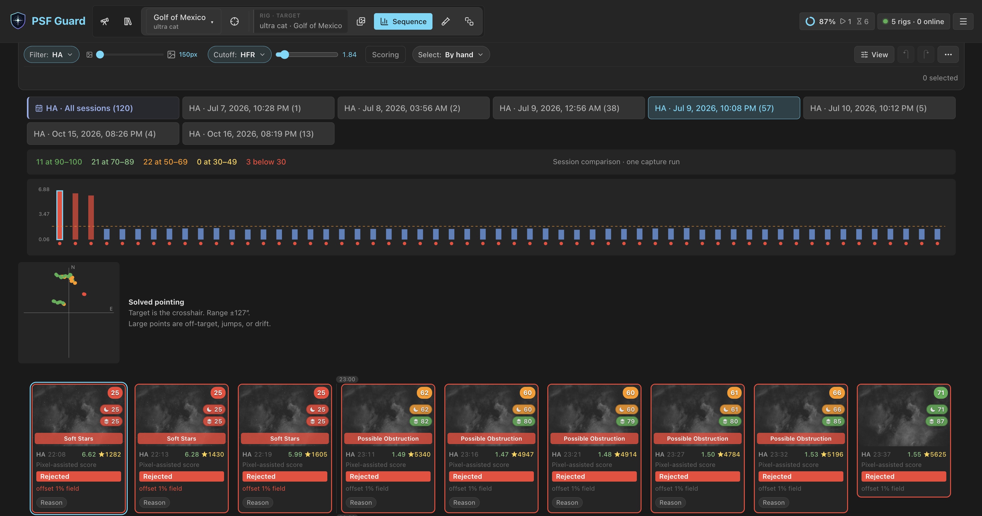982x516 pixels.
Task: Click the red off-target point in pointing plot
Action: (x=84, y=294)
